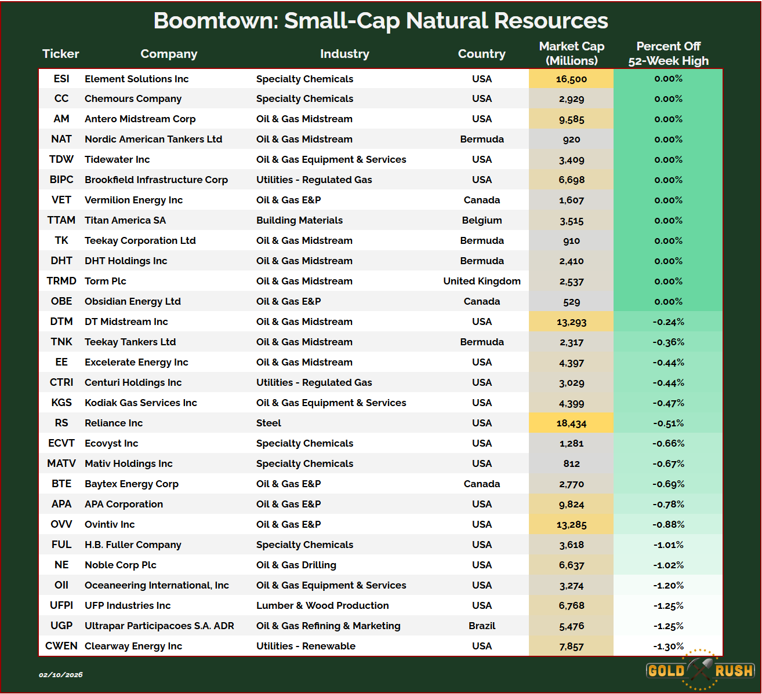This screenshot has width=762, height=694.
Task: Click the Percent Off 52-Week High header
Action: (x=668, y=53)
